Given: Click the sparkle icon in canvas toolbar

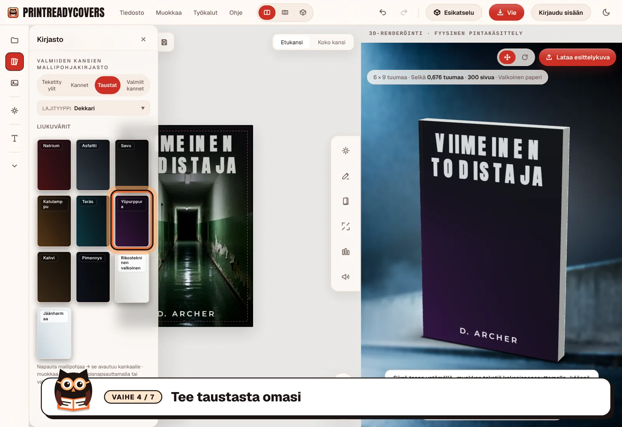Looking at the screenshot, I should [346, 151].
